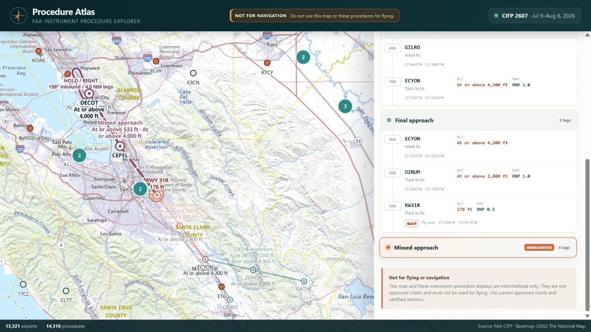Click the '3 legs' count
Image resolution: width=591 pixels, height=332 pixels.
tap(565, 120)
